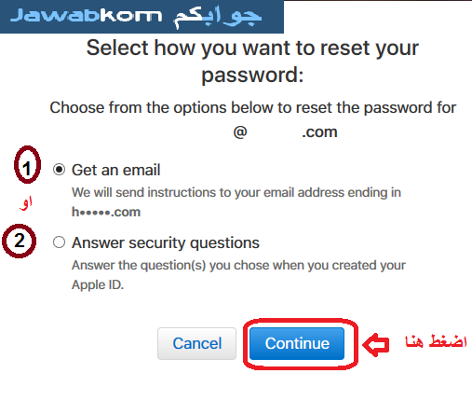The image size is (472, 401).
Task: Click the 'Apple ID.' text line
Action: click(98, 284)
